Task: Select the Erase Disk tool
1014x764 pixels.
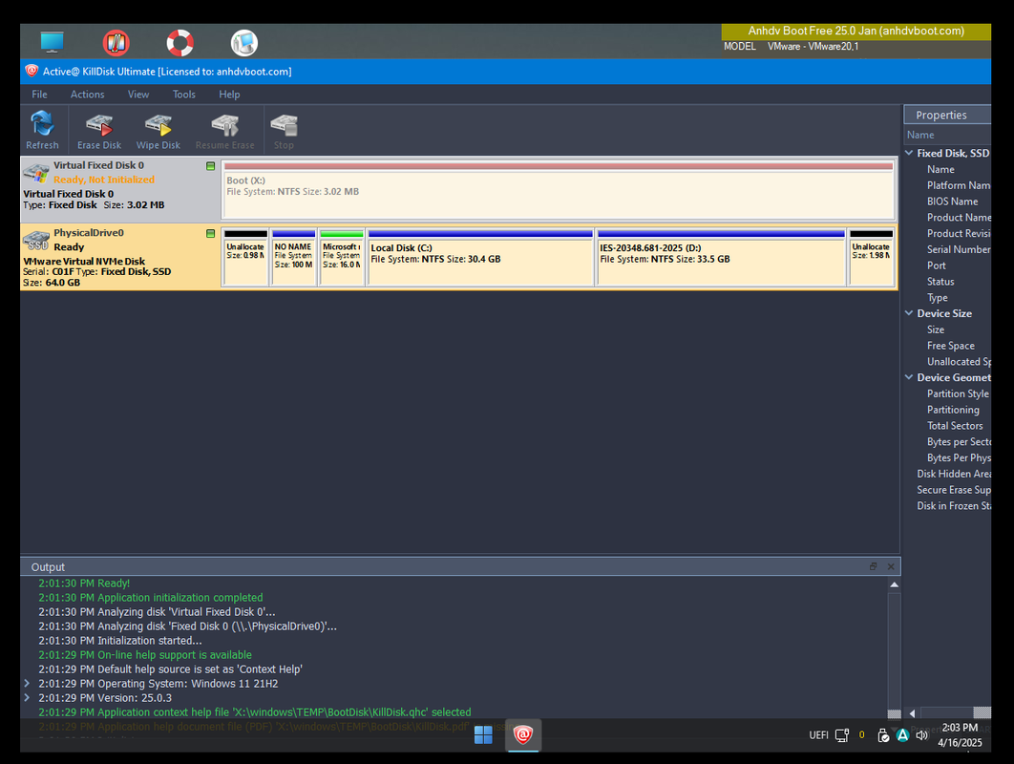Action: (x=99, y=130)
